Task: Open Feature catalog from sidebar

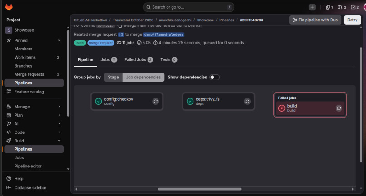Action: [x=34, y=92]
